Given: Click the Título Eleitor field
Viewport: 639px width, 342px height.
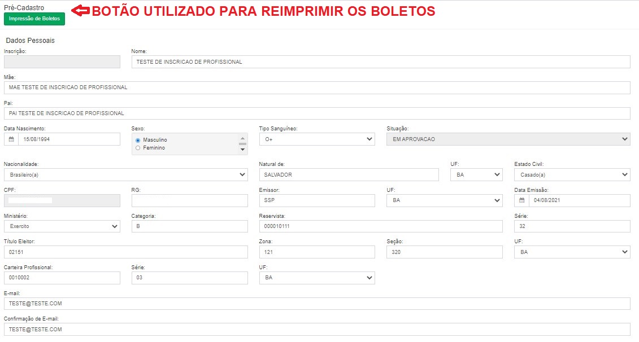Looking at the screenshot, I should (x=126, y=252).
